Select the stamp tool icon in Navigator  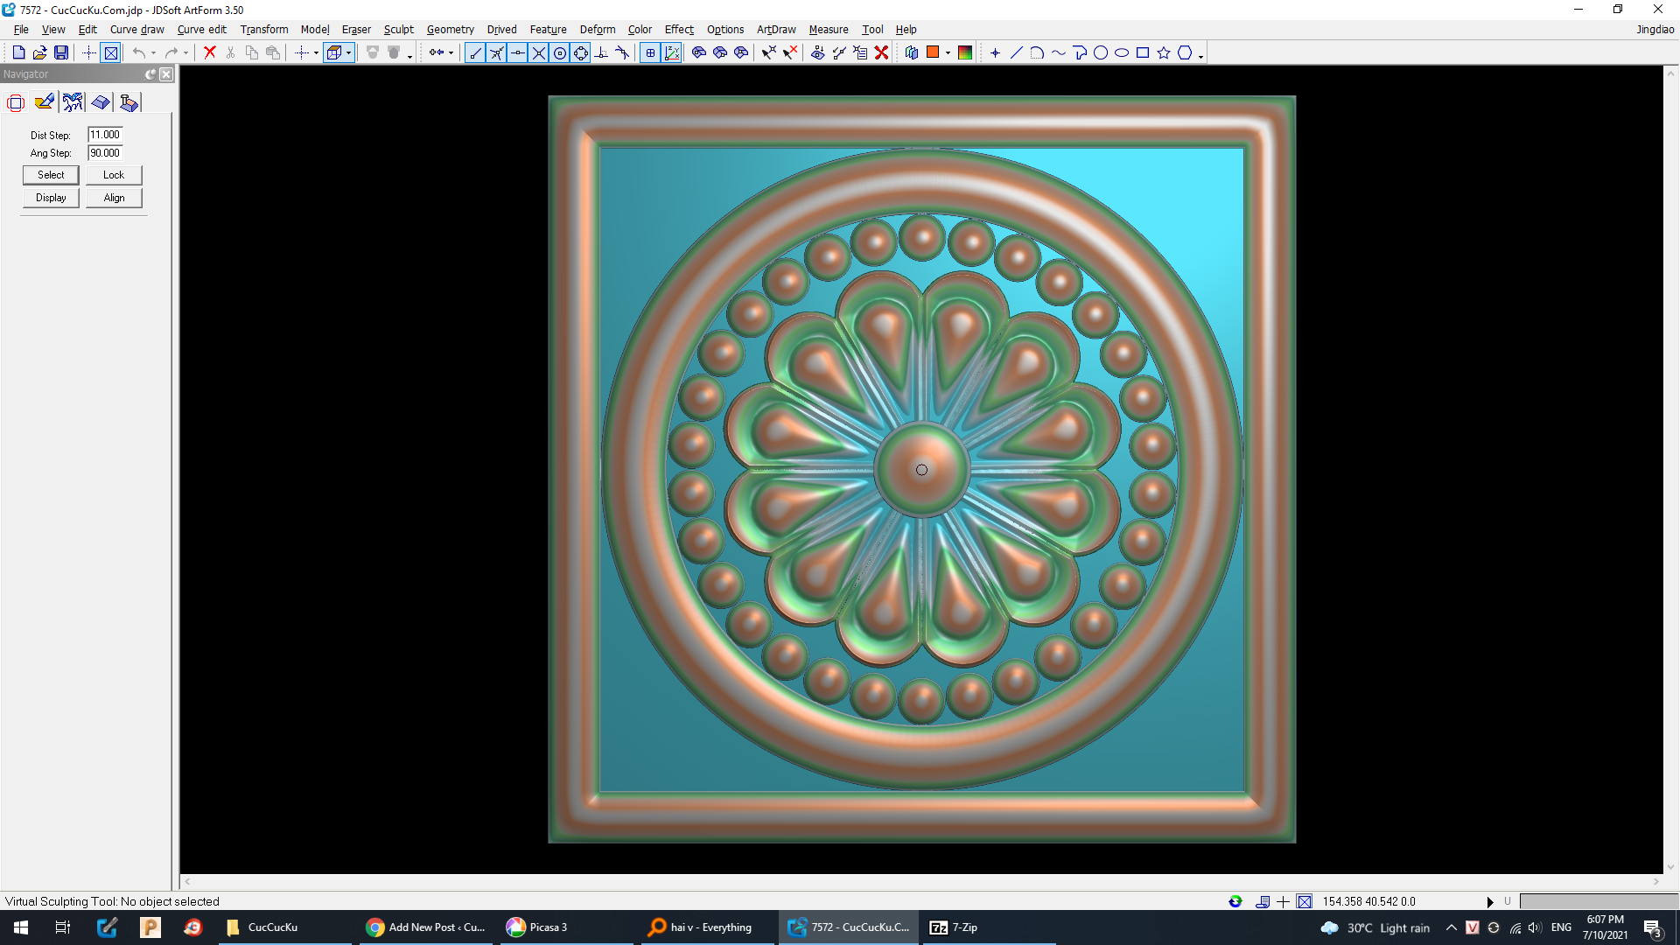click(x=129, y=102)
